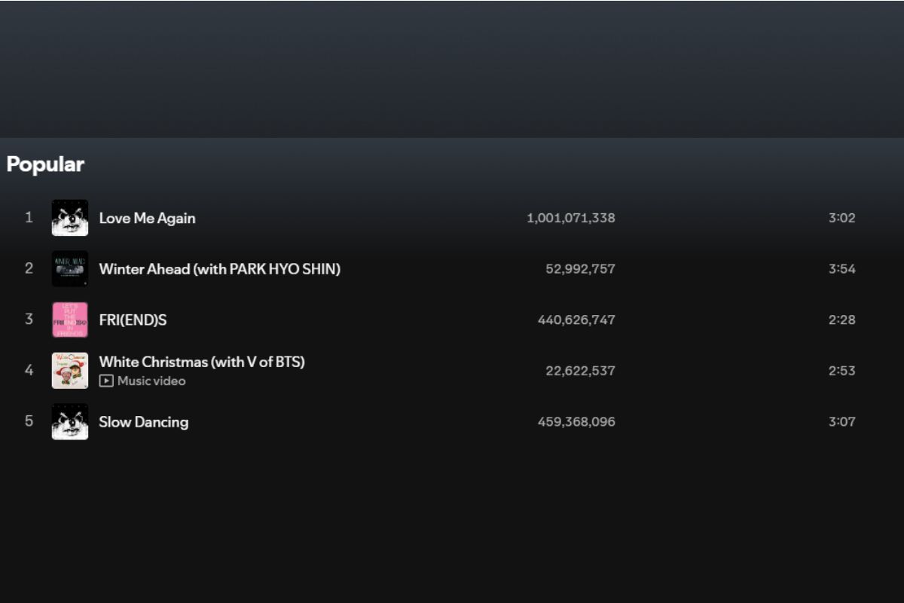Viewport: 904px width, 603px height.
Task: Open White Christmas (with V of BTS) title
Action: pyautogui.click(x=202, y=362)
